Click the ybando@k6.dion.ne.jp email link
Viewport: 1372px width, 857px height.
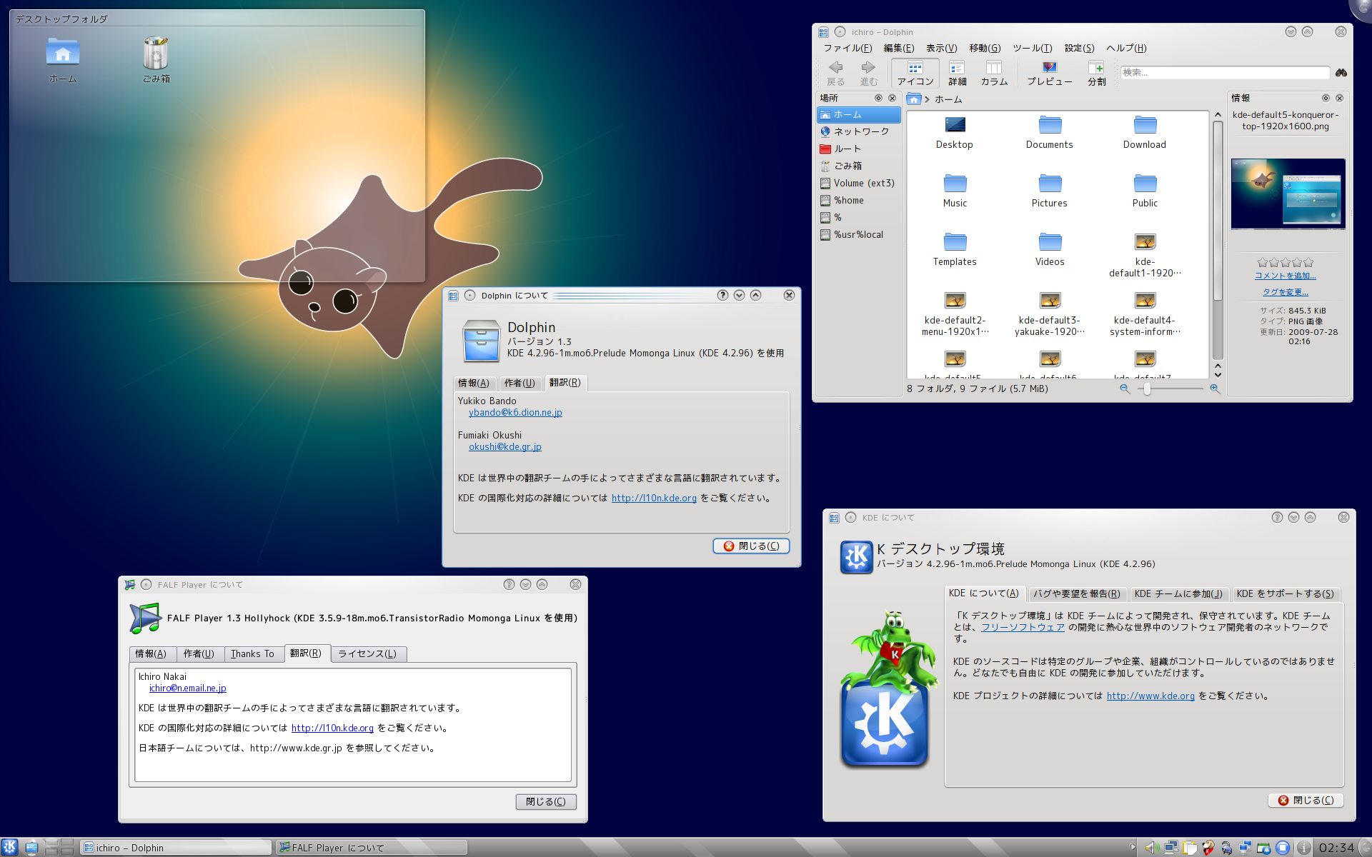(515, 412)
